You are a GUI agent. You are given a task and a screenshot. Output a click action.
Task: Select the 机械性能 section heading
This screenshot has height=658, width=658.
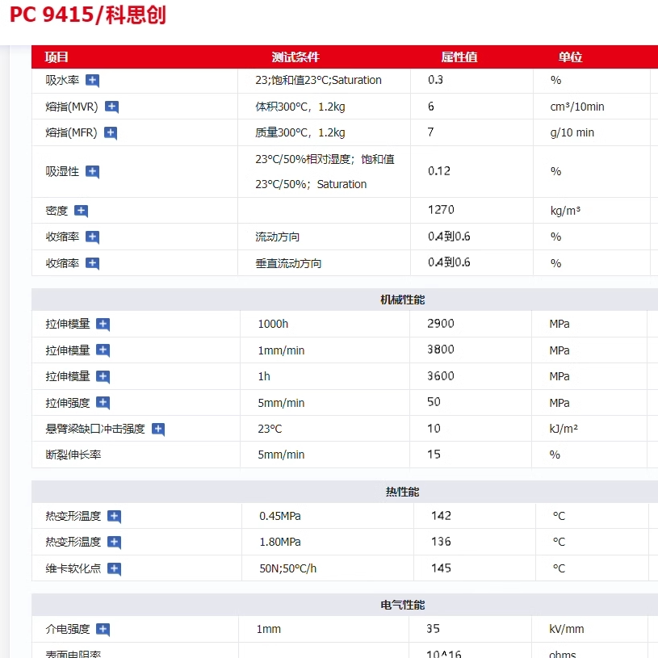(402, 300)
